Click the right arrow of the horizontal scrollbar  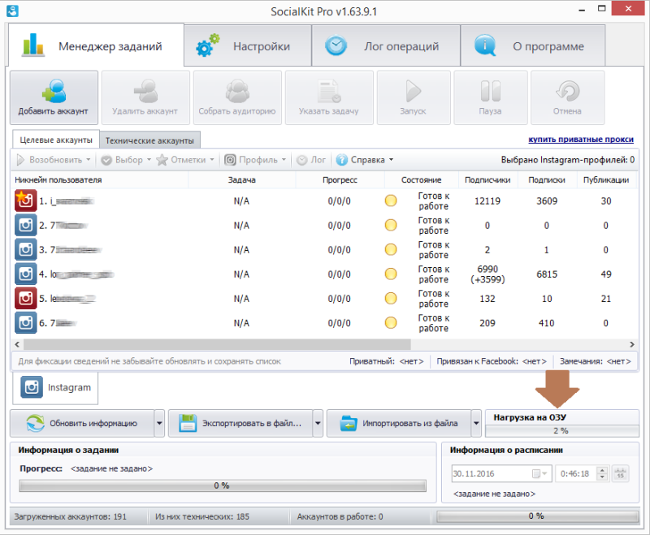(x=632, y=344)
